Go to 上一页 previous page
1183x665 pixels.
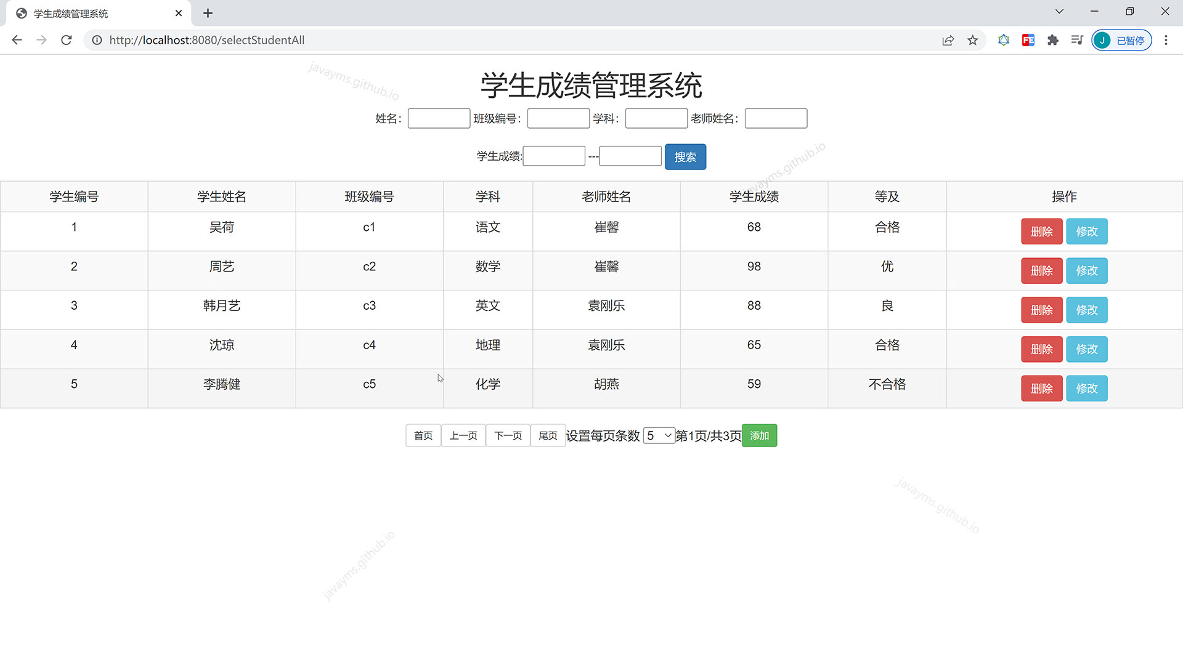(x=463, y=435)
